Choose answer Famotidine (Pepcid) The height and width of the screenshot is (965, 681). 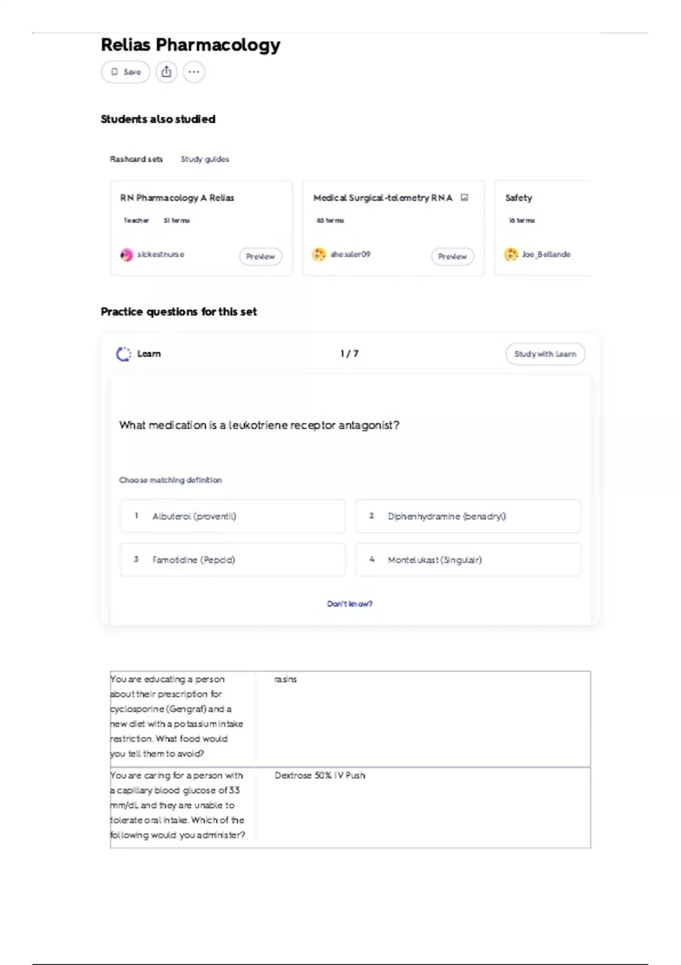(233, 560)
